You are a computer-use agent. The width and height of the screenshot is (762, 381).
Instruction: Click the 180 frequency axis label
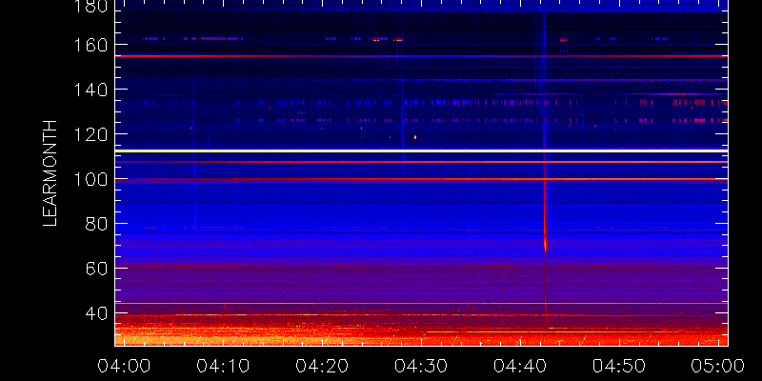pos(91,6)
